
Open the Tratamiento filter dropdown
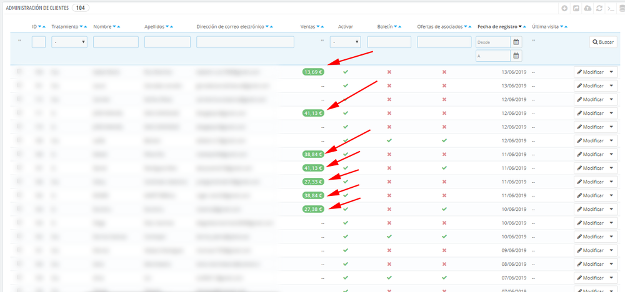pyautogui.click(x=69, y=42)
